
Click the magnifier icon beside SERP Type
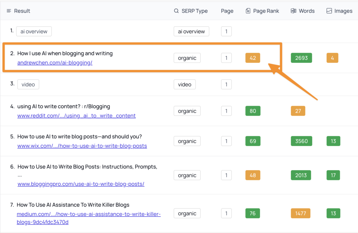[x=177, y=11]
